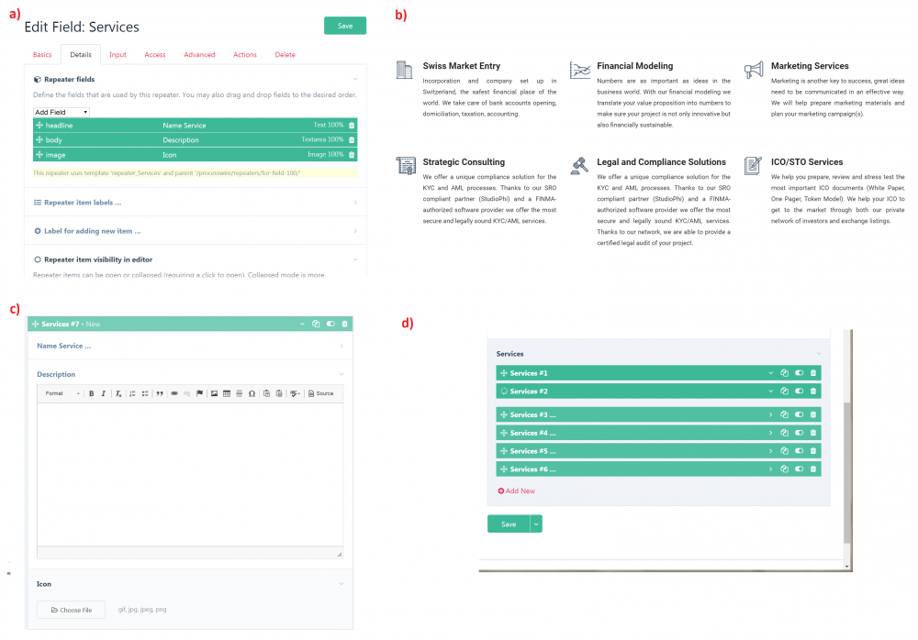Click the green Save button
Image resolution: width=918 pixels, height=640 pixels.
point(345,26)
